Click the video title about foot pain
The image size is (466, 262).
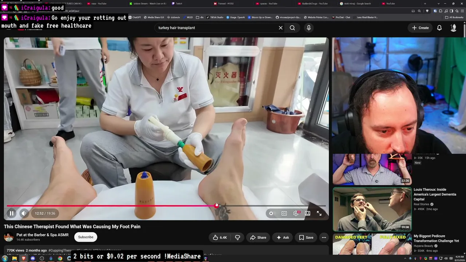point(72,226)
